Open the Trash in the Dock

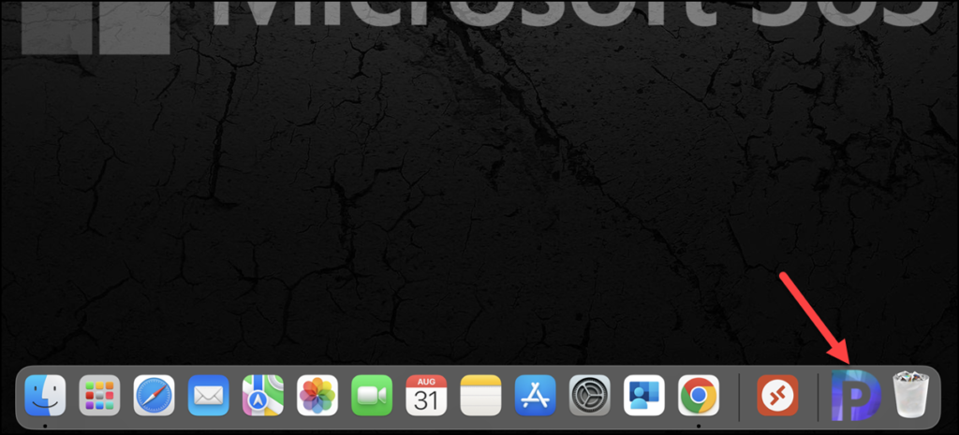[910, 396]
